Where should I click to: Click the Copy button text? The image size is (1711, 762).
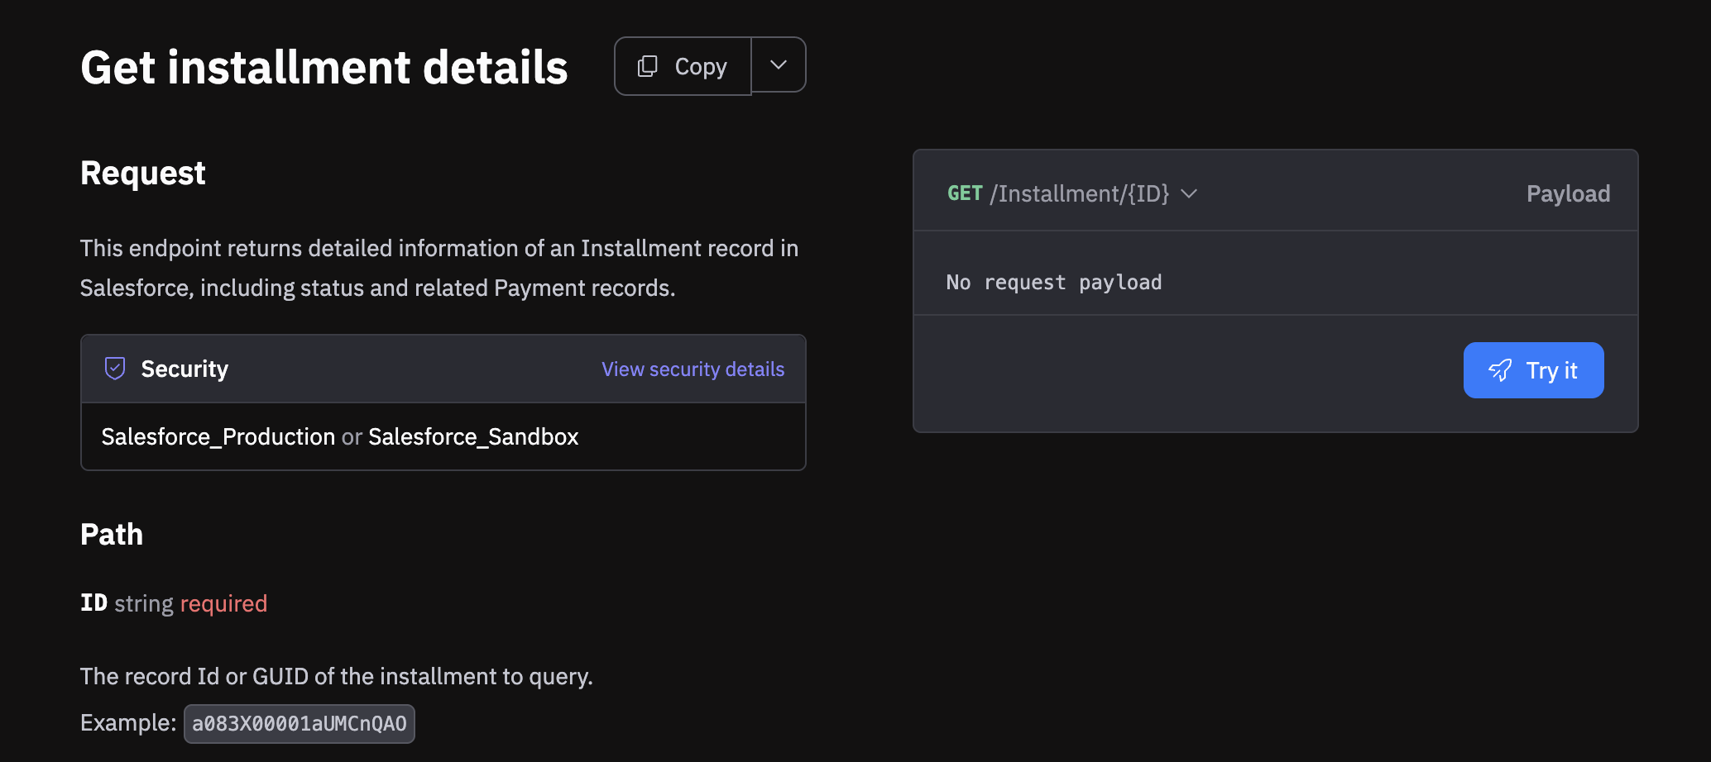click(x=700, y=66)
